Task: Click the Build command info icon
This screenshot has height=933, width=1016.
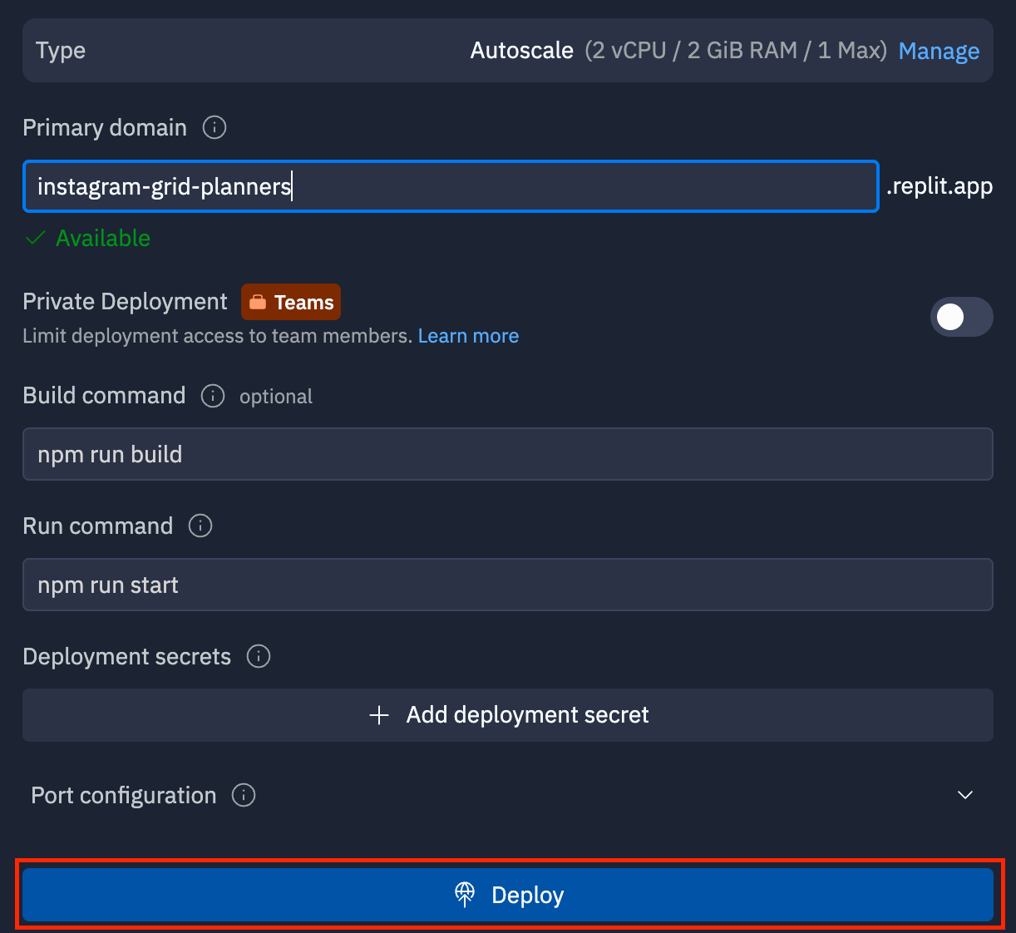Action: point(213,396)
